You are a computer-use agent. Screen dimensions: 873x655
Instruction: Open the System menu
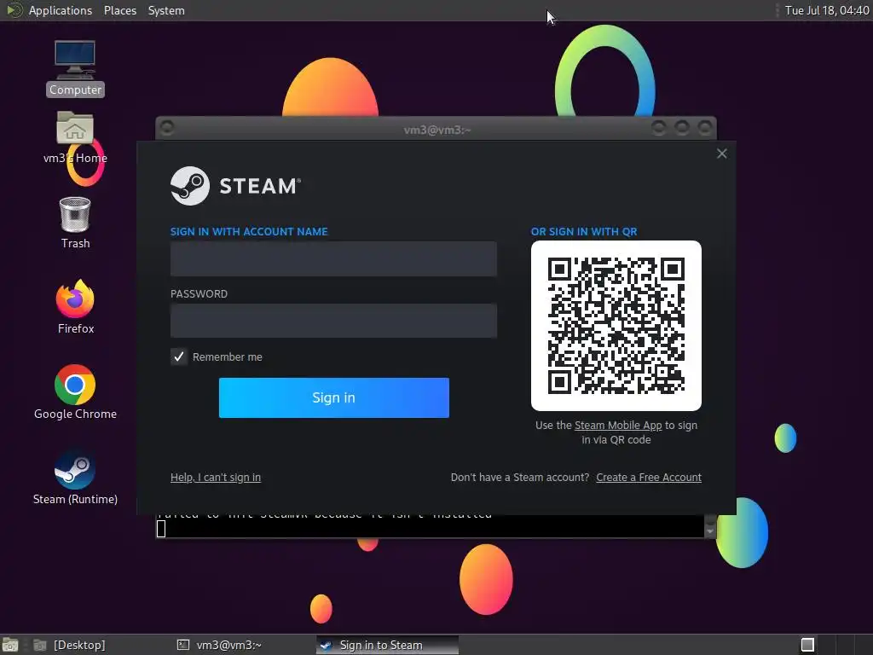click(x=166, y=10)
